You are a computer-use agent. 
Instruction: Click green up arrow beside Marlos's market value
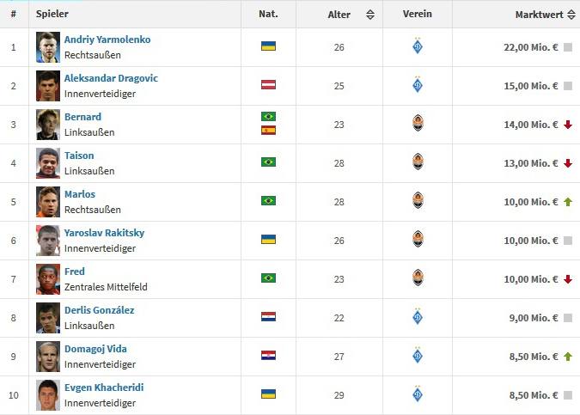(x=568, y=202)
